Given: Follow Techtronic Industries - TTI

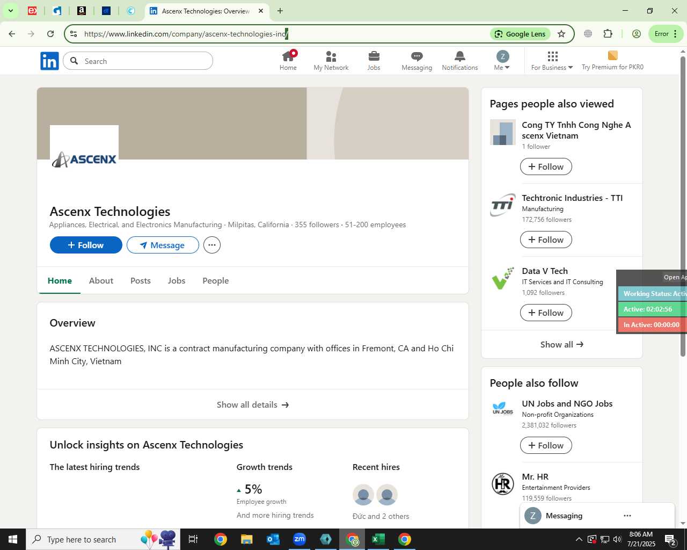Looking at the screenshot, I should point(546,240).
